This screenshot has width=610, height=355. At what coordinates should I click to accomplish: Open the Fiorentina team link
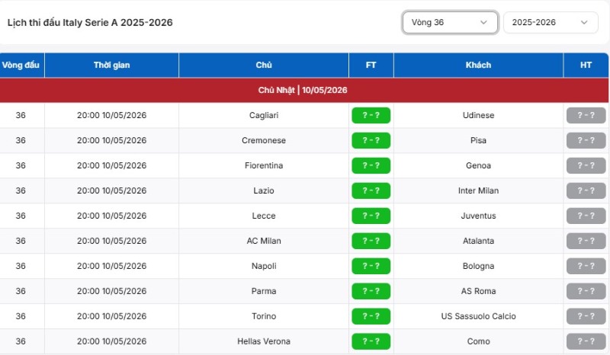point(264,165)
